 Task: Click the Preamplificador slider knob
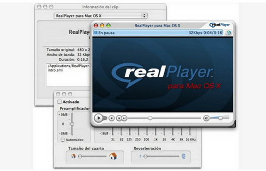(72, 124)
